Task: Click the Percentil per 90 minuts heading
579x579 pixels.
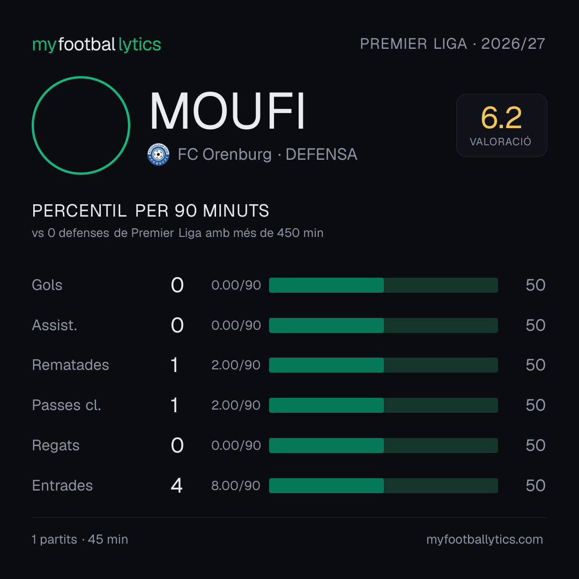Action: click(150, 211)
